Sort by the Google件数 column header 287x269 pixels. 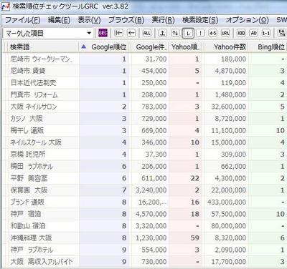149,47
